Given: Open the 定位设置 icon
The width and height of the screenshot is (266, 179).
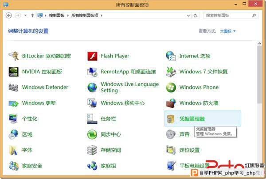Looking at the screenshot, I should point(171,150).
